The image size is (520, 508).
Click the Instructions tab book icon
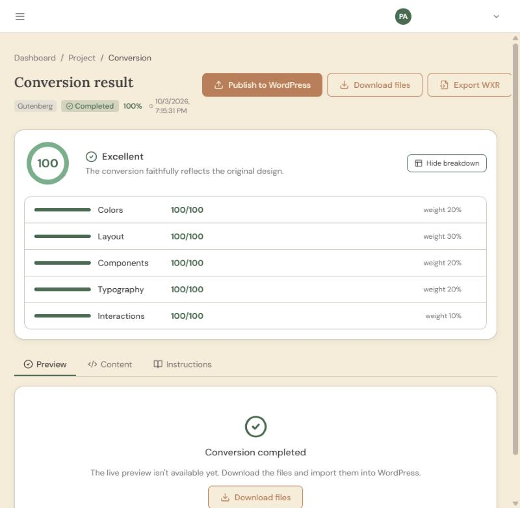tap(158, 364)
